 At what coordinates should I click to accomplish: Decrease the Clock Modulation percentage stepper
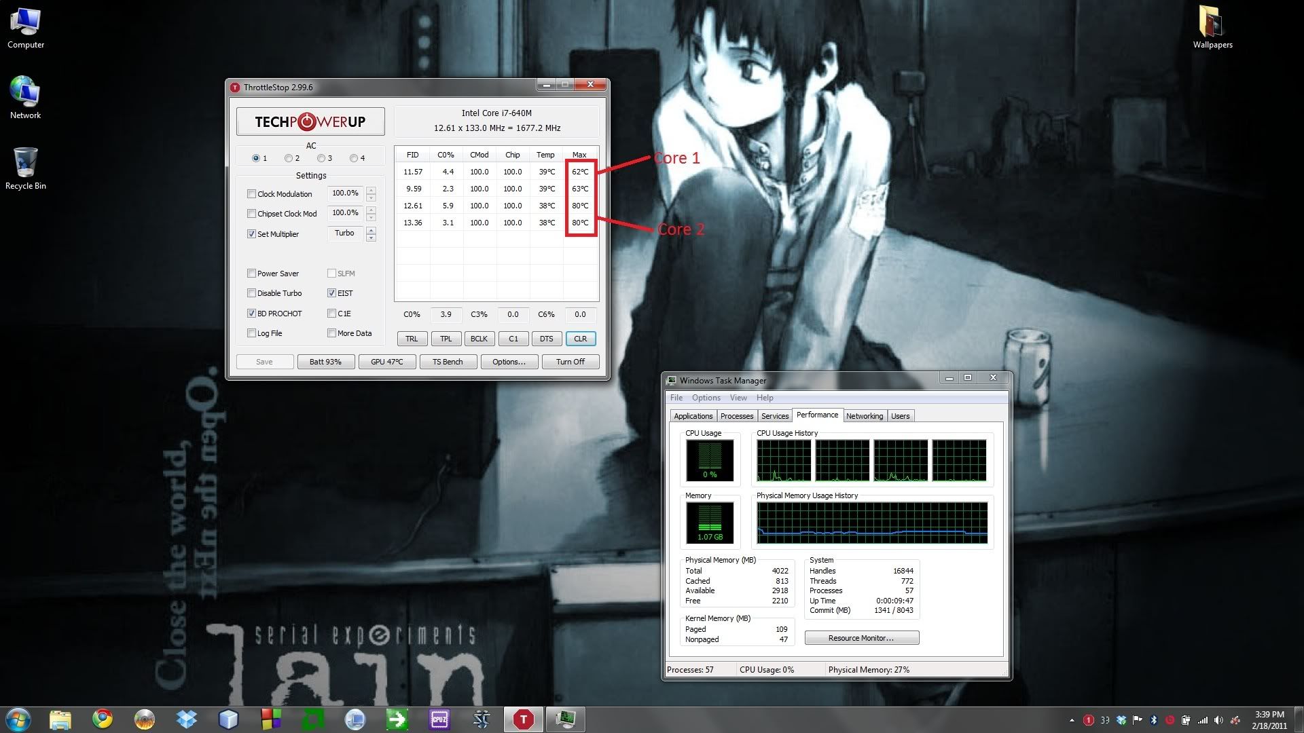pyautogui.click(x=371, y=198)
